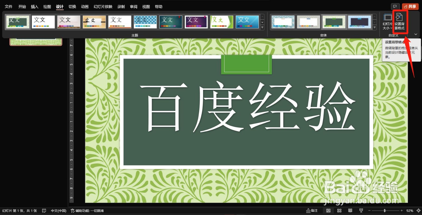Select the 设计 design tab
The image size is (422, 215).
pyautogui.click(x=60, y=7)
